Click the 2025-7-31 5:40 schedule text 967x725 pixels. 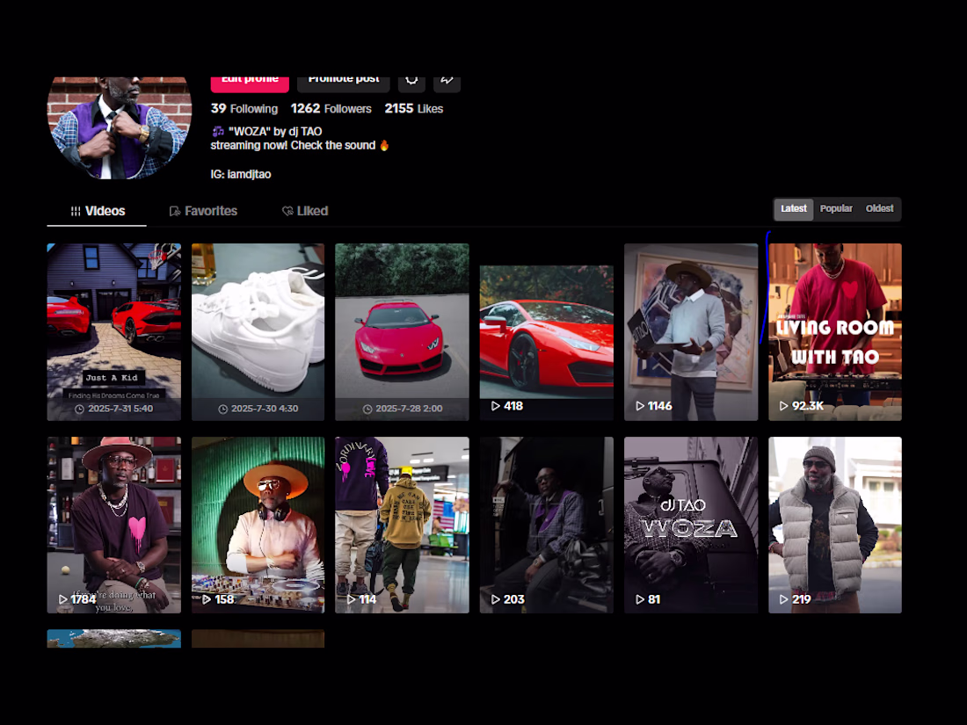click(120, 409)
